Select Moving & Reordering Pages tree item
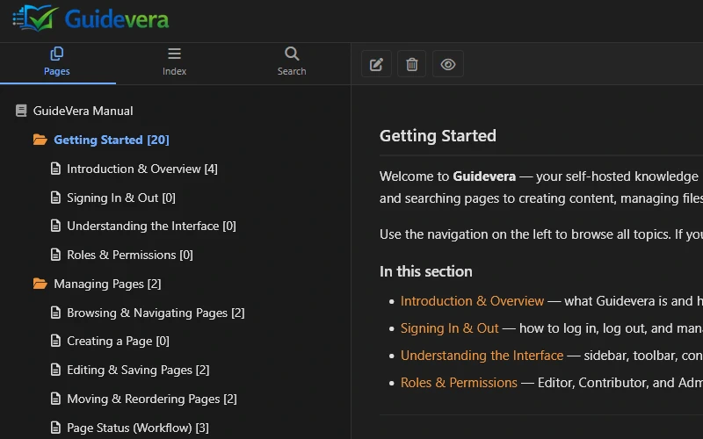703x439 pixels. click(x=151, y=399)
